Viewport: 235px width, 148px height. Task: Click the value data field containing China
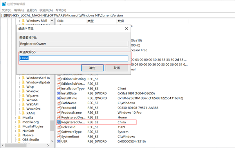(74, 58)
